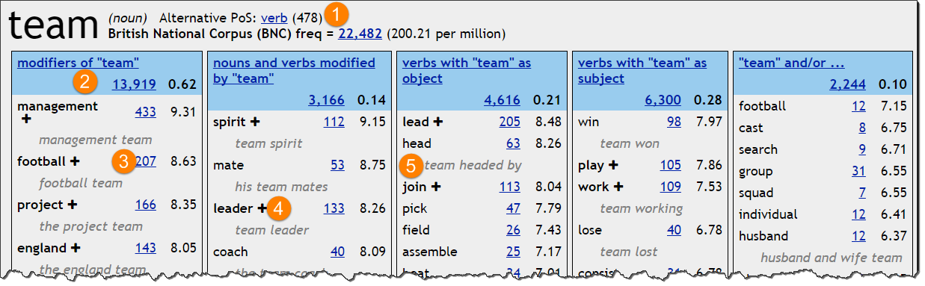Open frequency 109 for 'work'
Image resolution: width=925 pixels, height=286 pixels.
[x=670, y=187]
